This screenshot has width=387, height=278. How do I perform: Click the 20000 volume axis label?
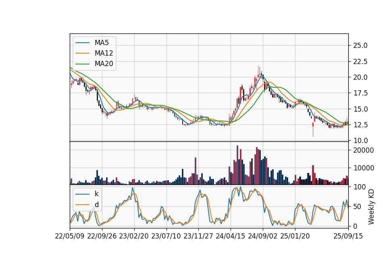click(x=364, y=150)
